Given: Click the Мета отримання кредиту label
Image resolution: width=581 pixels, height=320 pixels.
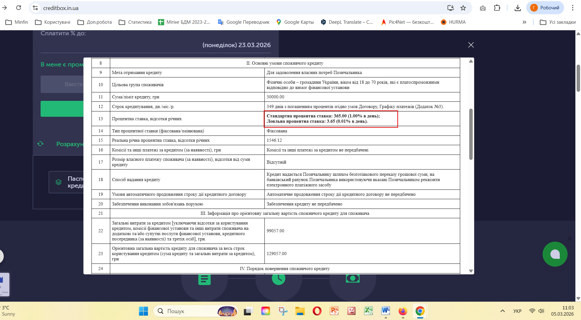Looking at the screenshot, I should pos(137,73).
